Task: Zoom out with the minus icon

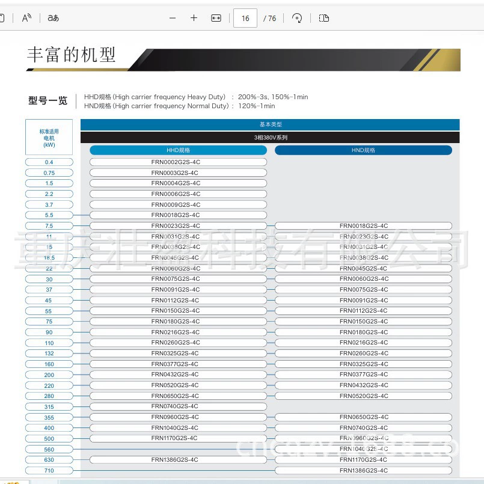Action: pyautogui.click(x=173, y=18)
